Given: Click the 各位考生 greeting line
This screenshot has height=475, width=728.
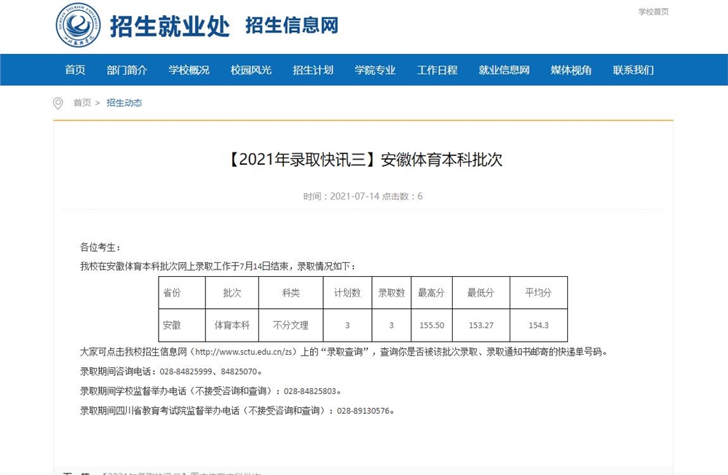Looking at the screenshot, I should coord(100,247).
